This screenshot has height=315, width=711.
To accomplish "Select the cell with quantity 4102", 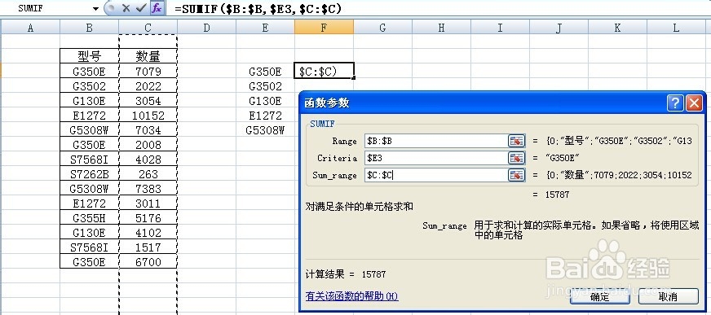I will pyautogui.click(x=148, y=233).
